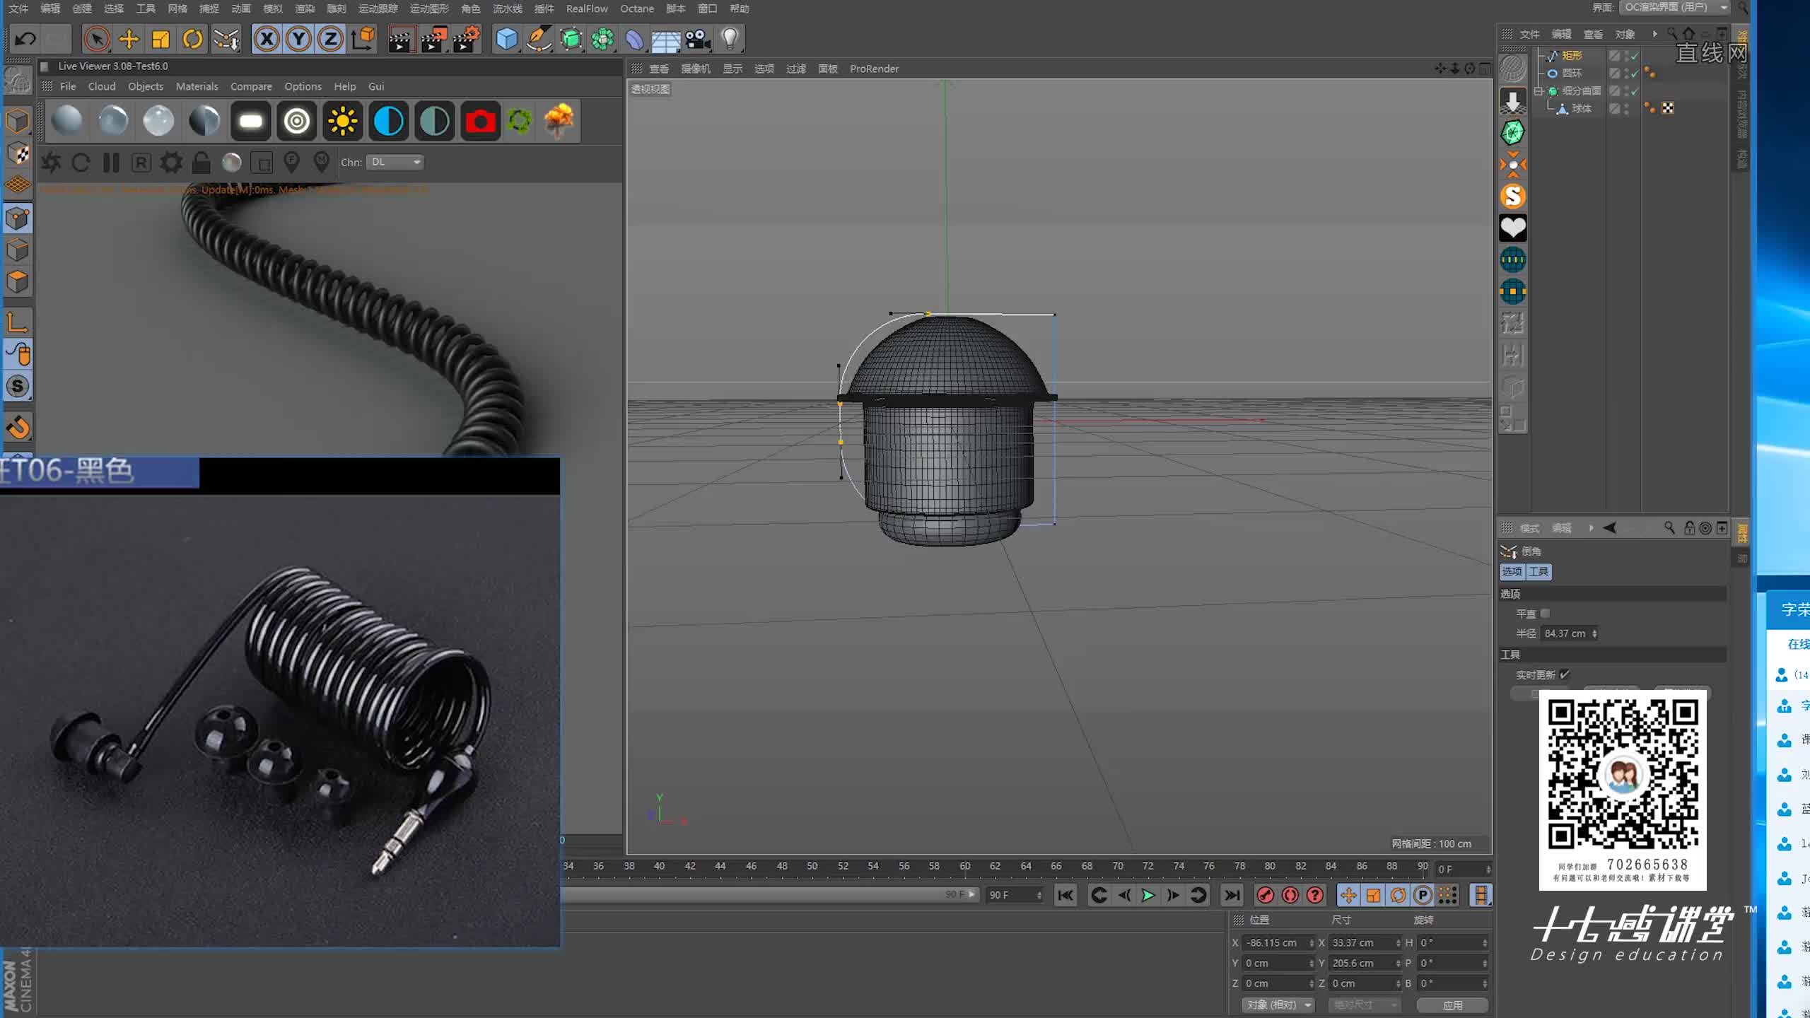The image size is (1810, 1018).
Task: Click the Undo arrow icon
Action: (25, 39)
